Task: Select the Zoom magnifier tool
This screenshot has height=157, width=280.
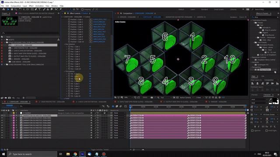Action: 16,9
